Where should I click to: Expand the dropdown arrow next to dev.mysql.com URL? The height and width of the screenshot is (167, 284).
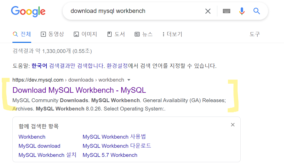[129, 80]
